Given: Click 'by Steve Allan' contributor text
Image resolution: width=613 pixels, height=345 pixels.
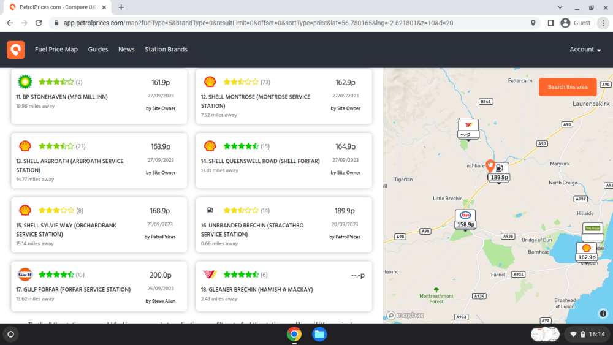Looking at the screenshot, I should (x=160, y=301).
